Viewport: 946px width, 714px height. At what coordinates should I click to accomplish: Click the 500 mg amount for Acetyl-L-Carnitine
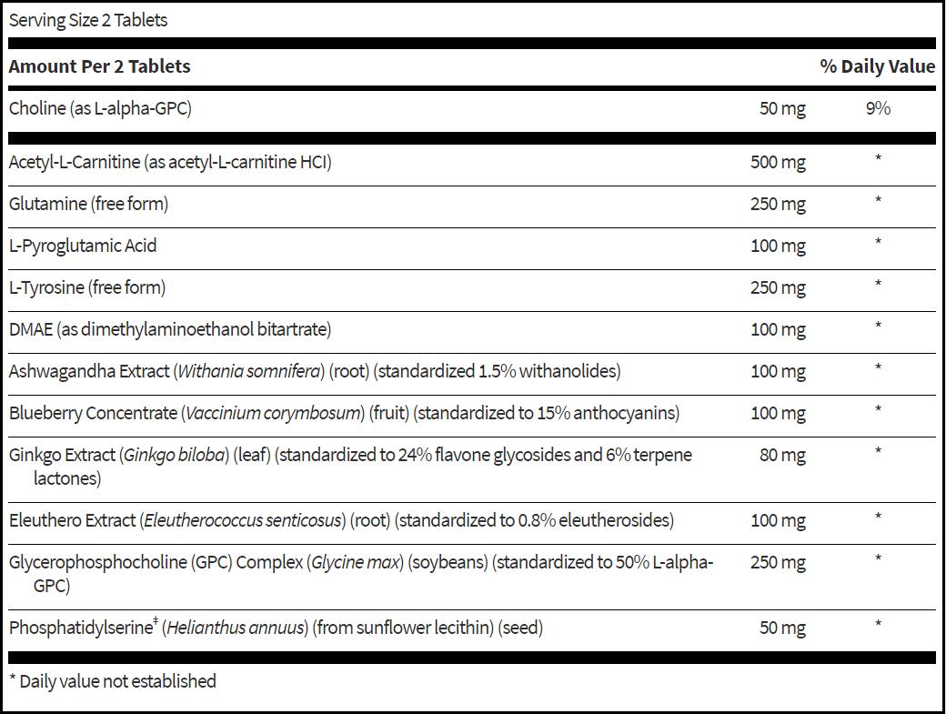[x=778, y=163]
